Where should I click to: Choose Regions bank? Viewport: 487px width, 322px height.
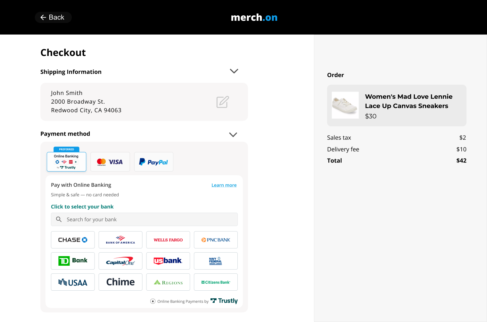point(168,282)
